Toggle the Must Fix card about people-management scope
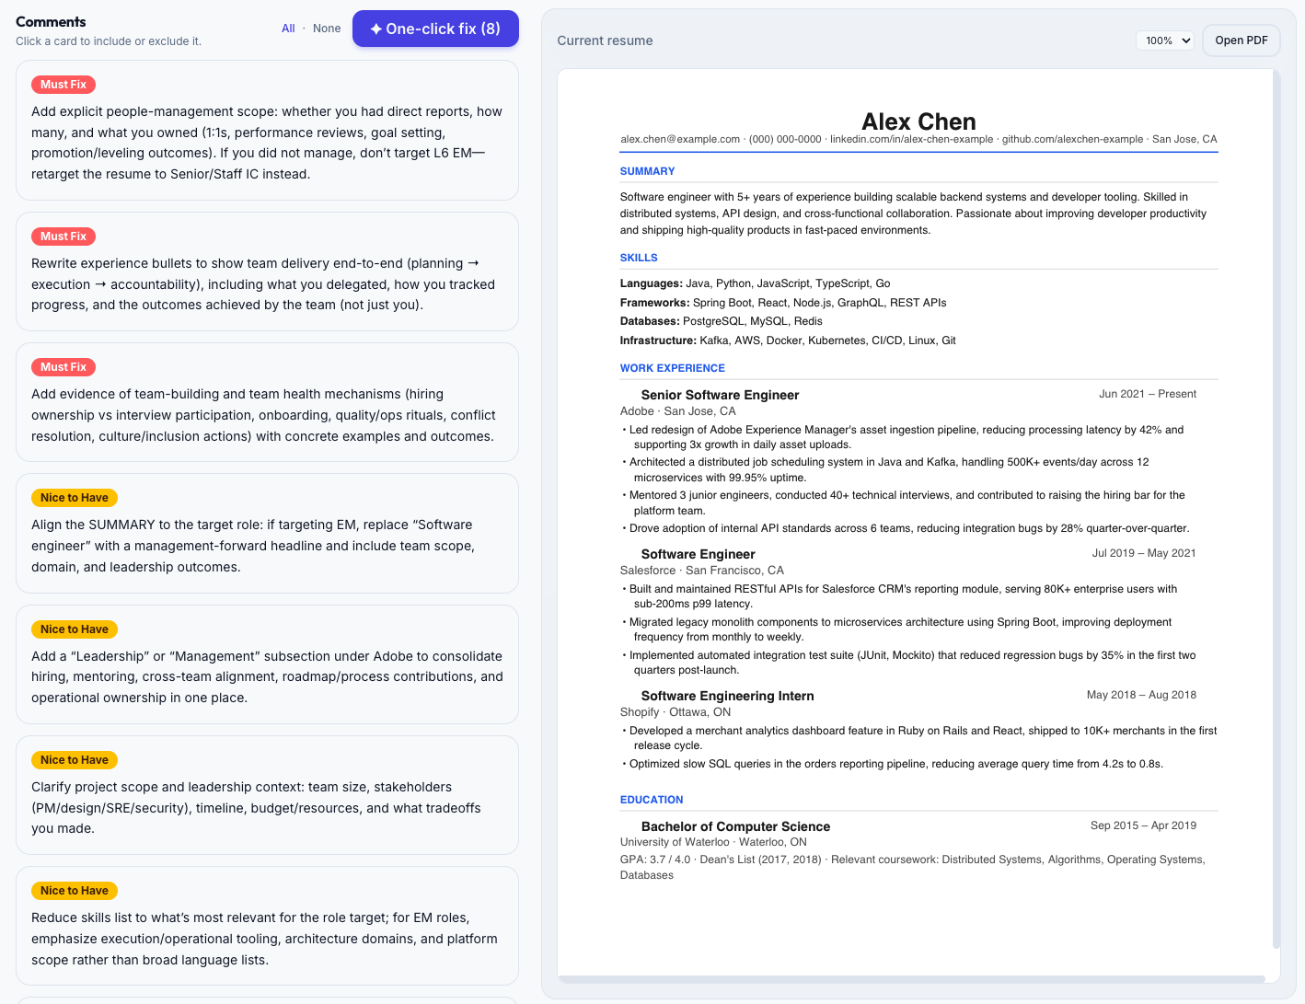The width and height of the screenshot is (1305, 1004). tap(267, 131)
